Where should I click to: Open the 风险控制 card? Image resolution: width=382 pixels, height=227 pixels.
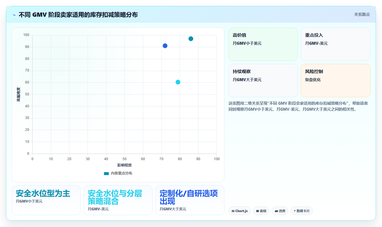(x=335, y=81)
